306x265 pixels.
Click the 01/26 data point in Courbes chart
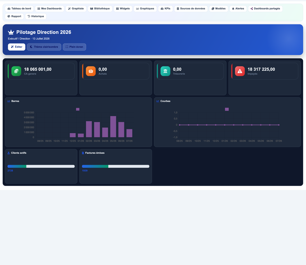click(225, 125)
